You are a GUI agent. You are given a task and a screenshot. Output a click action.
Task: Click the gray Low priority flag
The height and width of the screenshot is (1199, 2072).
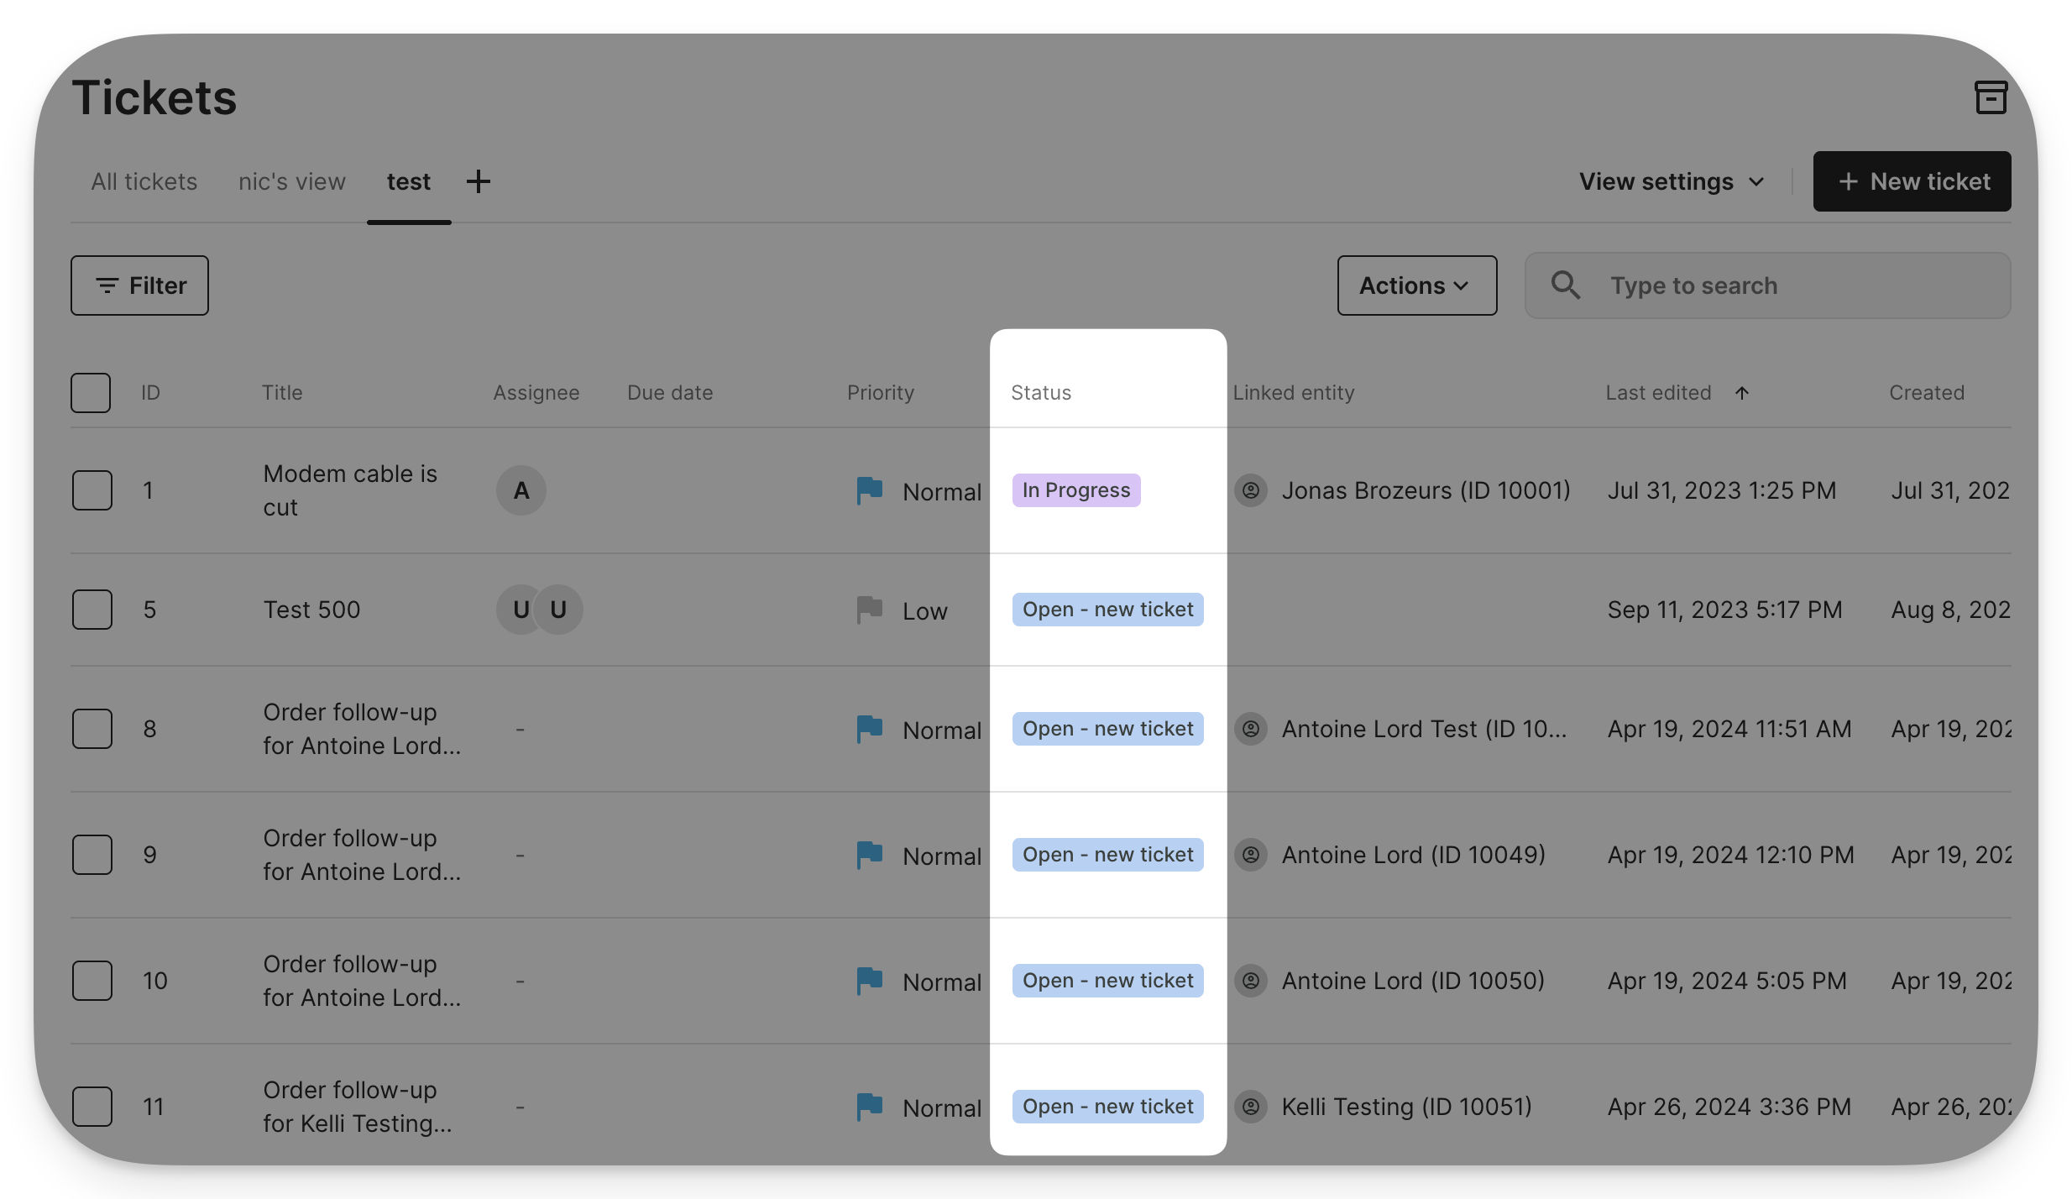[869, 610]
